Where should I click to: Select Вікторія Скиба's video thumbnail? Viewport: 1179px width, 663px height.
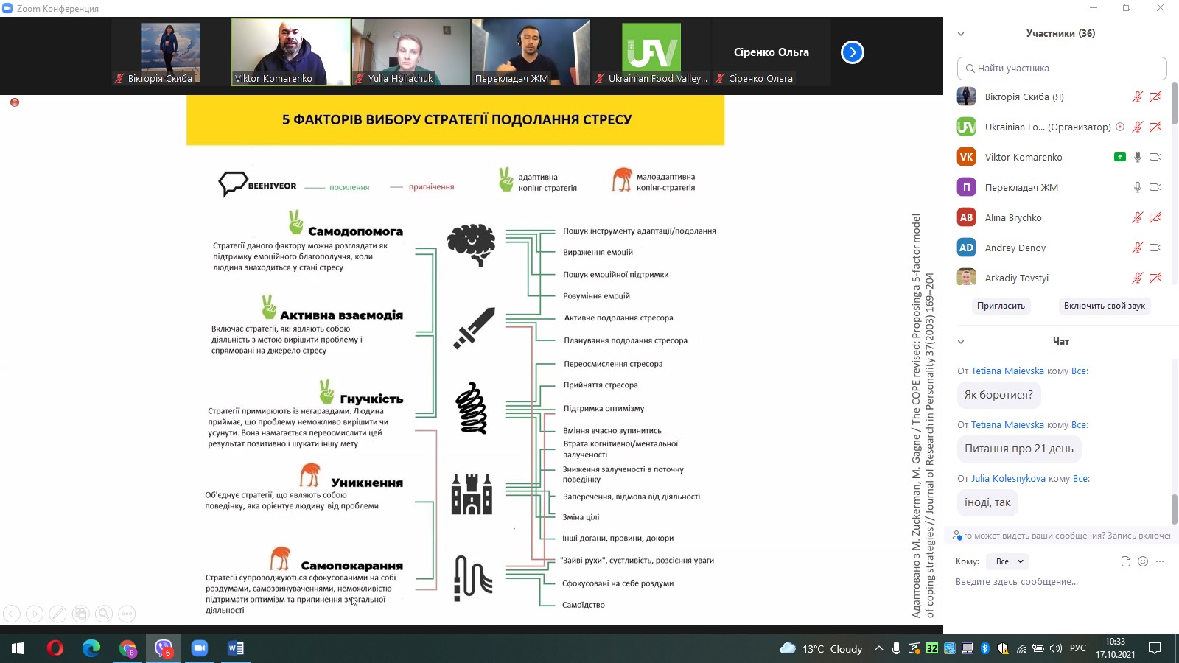(171, 52)
